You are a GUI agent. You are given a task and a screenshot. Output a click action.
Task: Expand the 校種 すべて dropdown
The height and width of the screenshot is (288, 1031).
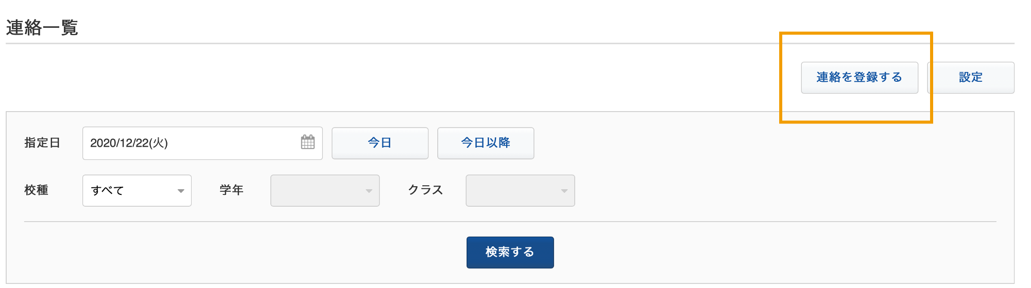click(x=137, y=191)
